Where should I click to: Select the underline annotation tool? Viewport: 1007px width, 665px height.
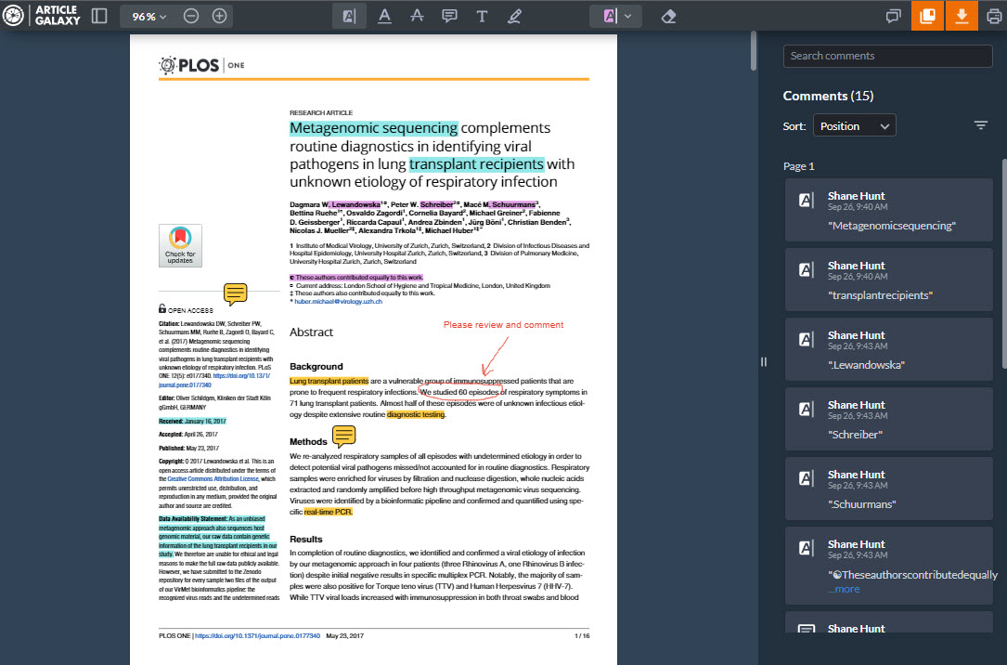point(384,15)
